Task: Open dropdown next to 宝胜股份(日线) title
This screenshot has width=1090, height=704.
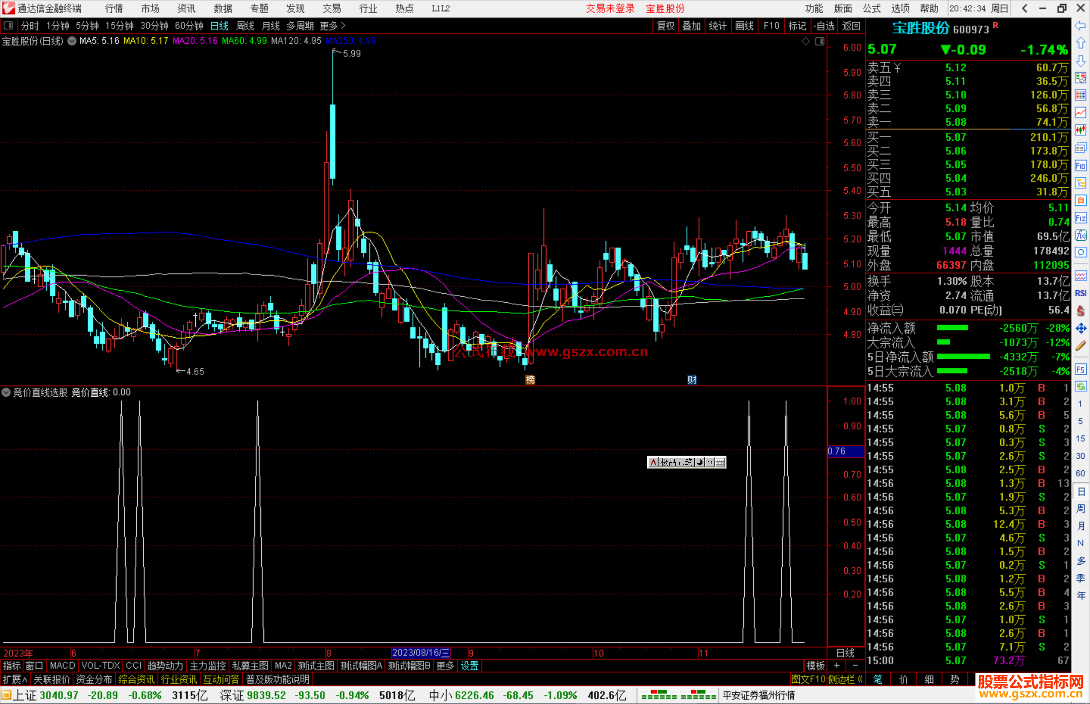Action: [x=72, y=41]
